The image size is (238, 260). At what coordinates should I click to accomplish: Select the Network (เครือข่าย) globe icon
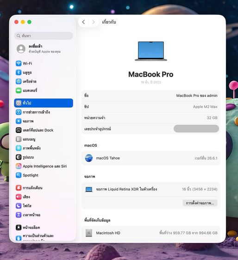19,81
